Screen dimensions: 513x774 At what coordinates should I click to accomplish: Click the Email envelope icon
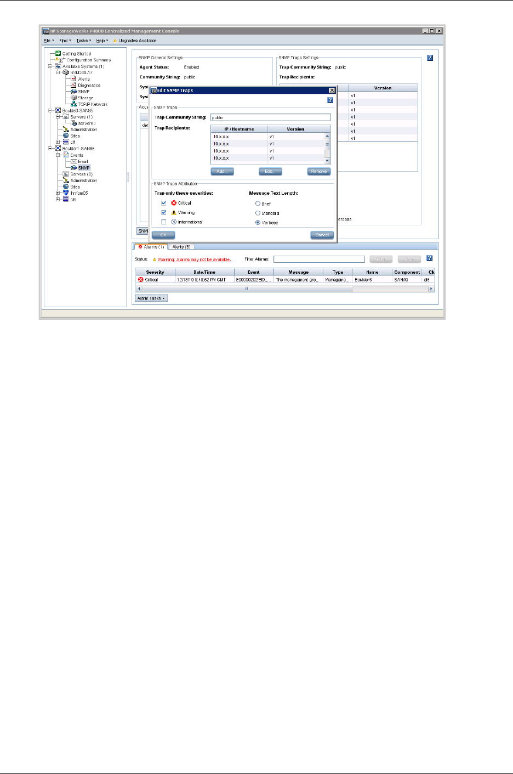(x=73, y=161)
